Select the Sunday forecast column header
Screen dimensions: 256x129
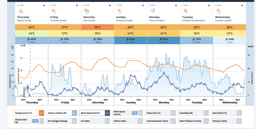tap(130, 17)
